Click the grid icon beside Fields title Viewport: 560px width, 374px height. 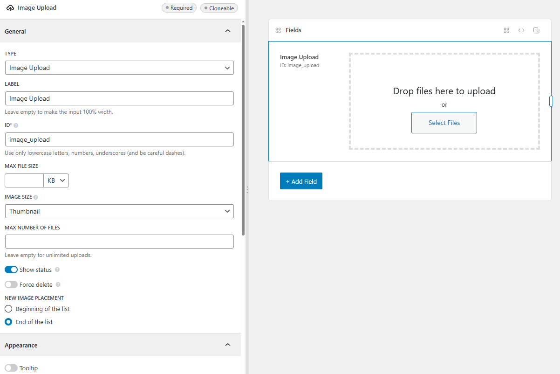277,30
